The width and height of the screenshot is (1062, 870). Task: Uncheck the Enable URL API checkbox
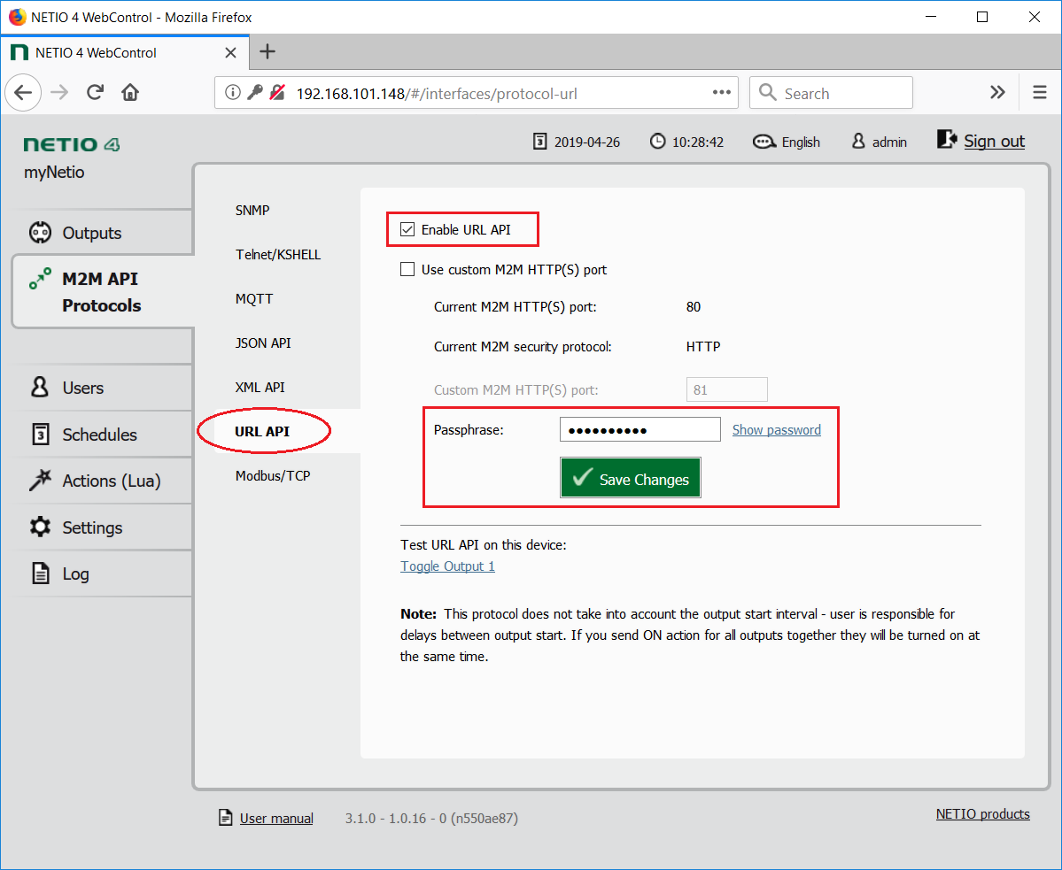coord(407,230)
